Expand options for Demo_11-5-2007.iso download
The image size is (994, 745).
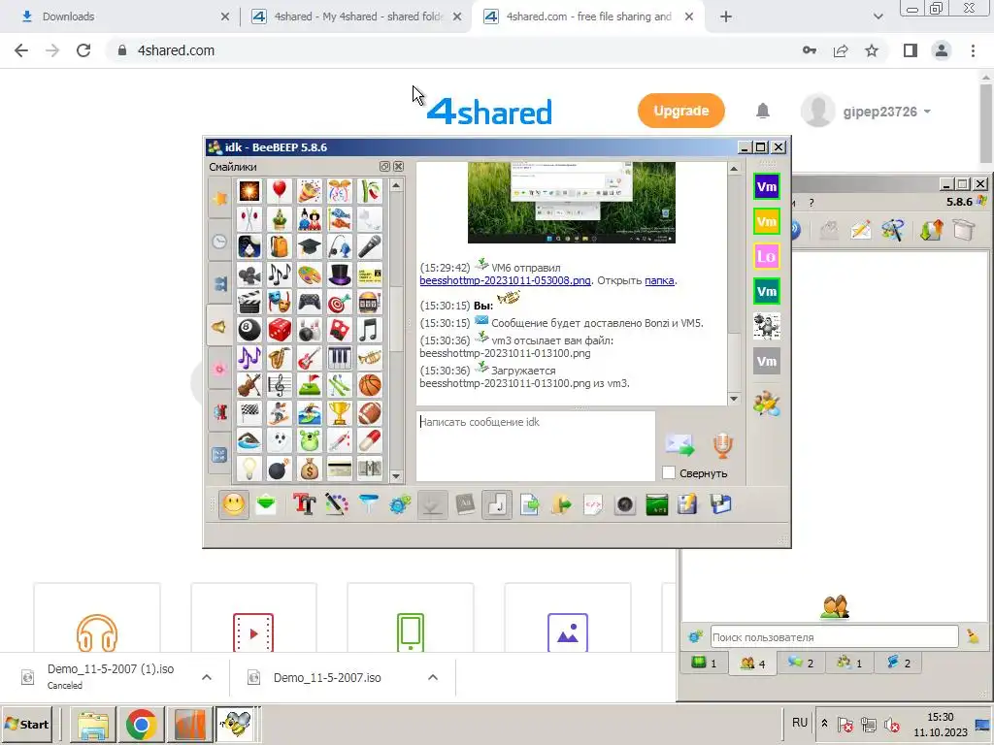433,677
